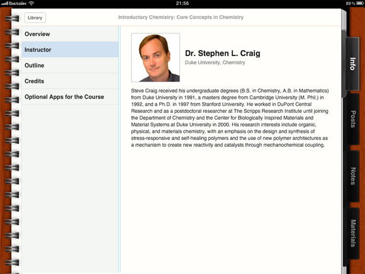This screenshot has width=365, height=274.
Task: Open the Notes side tab
Action: (x=353, y=176)
